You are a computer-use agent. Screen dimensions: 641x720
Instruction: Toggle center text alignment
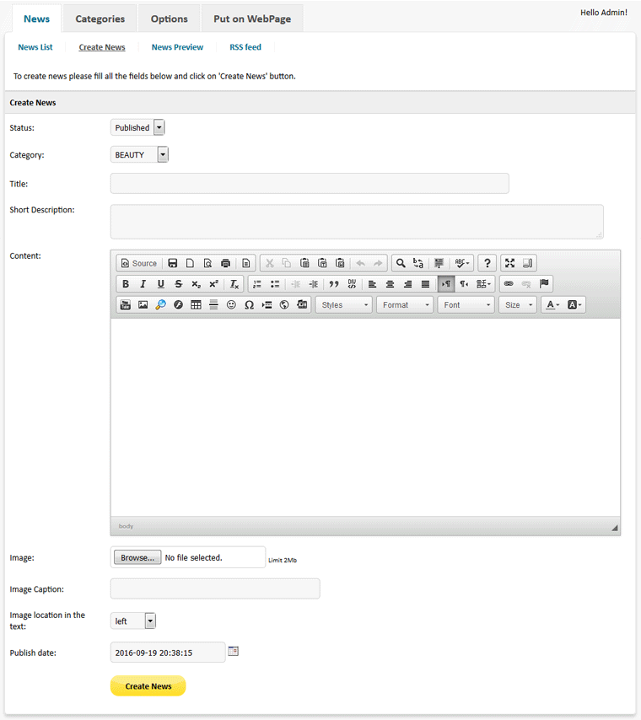[x=389, y=284]
